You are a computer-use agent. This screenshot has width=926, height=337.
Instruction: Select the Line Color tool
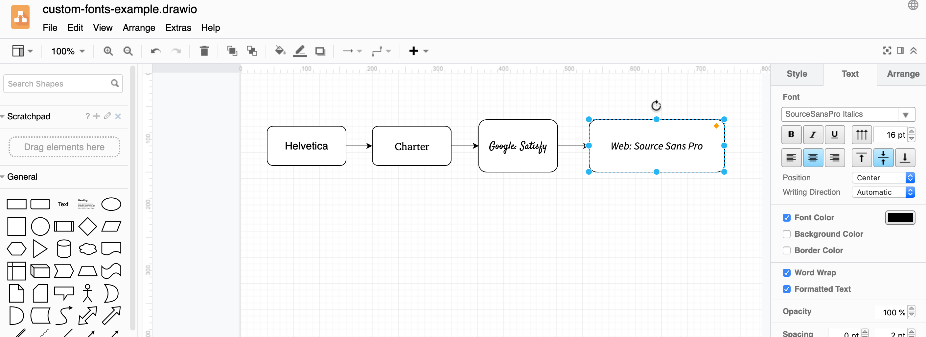tap(300, 51)
